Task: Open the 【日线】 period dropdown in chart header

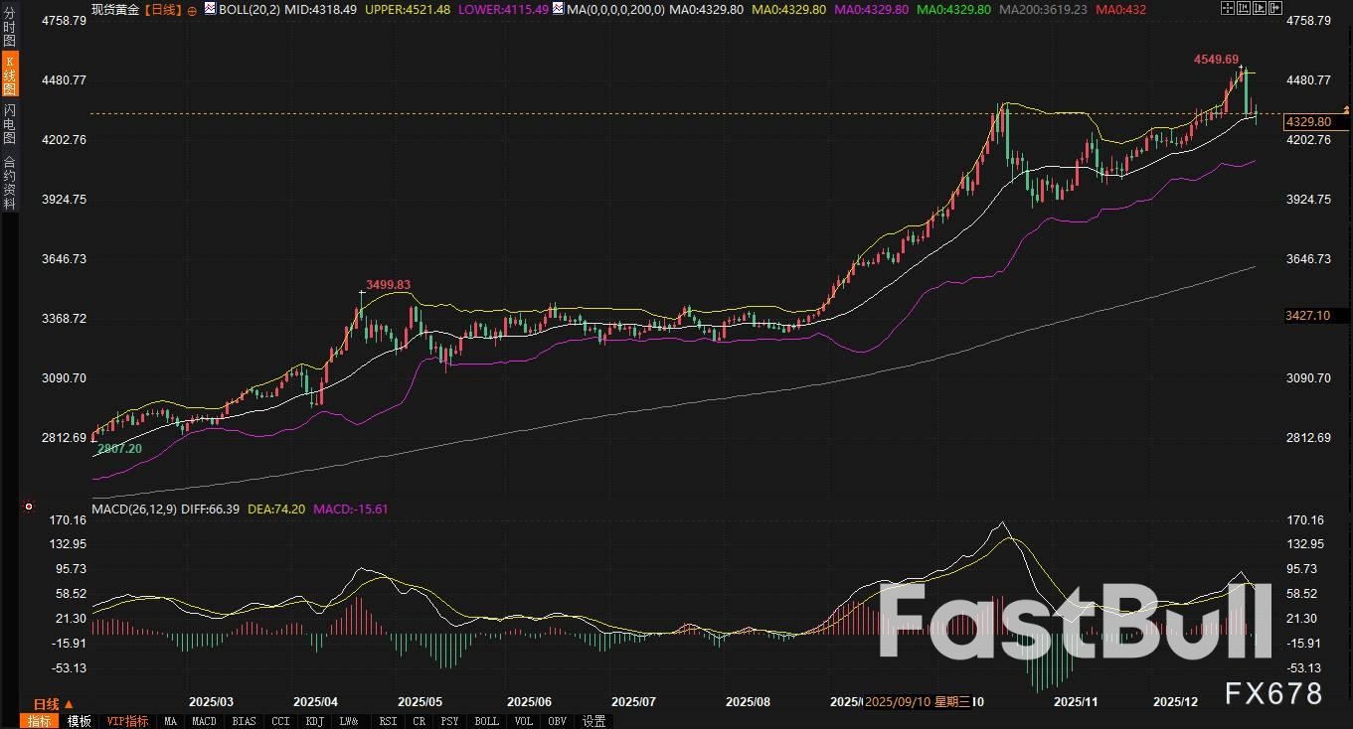Action: pyautogui.click(x=162, y=9)
